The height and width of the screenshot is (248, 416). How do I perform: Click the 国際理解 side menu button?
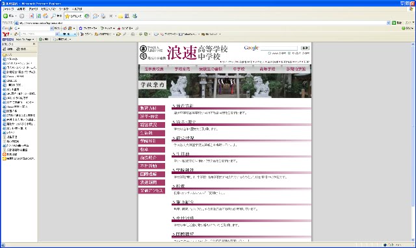(x=151, y=174)
